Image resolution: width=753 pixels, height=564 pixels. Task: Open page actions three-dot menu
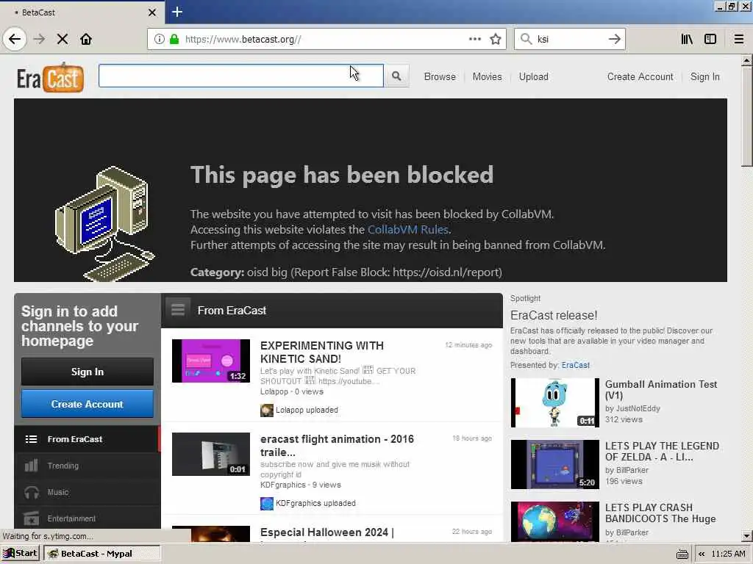[x=475, y=39]
